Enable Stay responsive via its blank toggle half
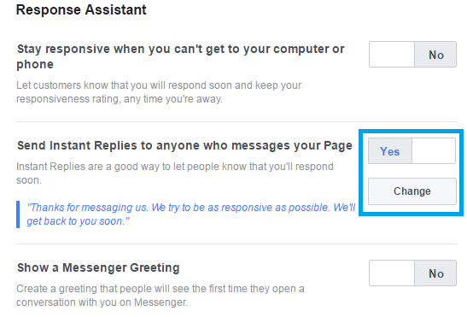 tap(392, 55)
